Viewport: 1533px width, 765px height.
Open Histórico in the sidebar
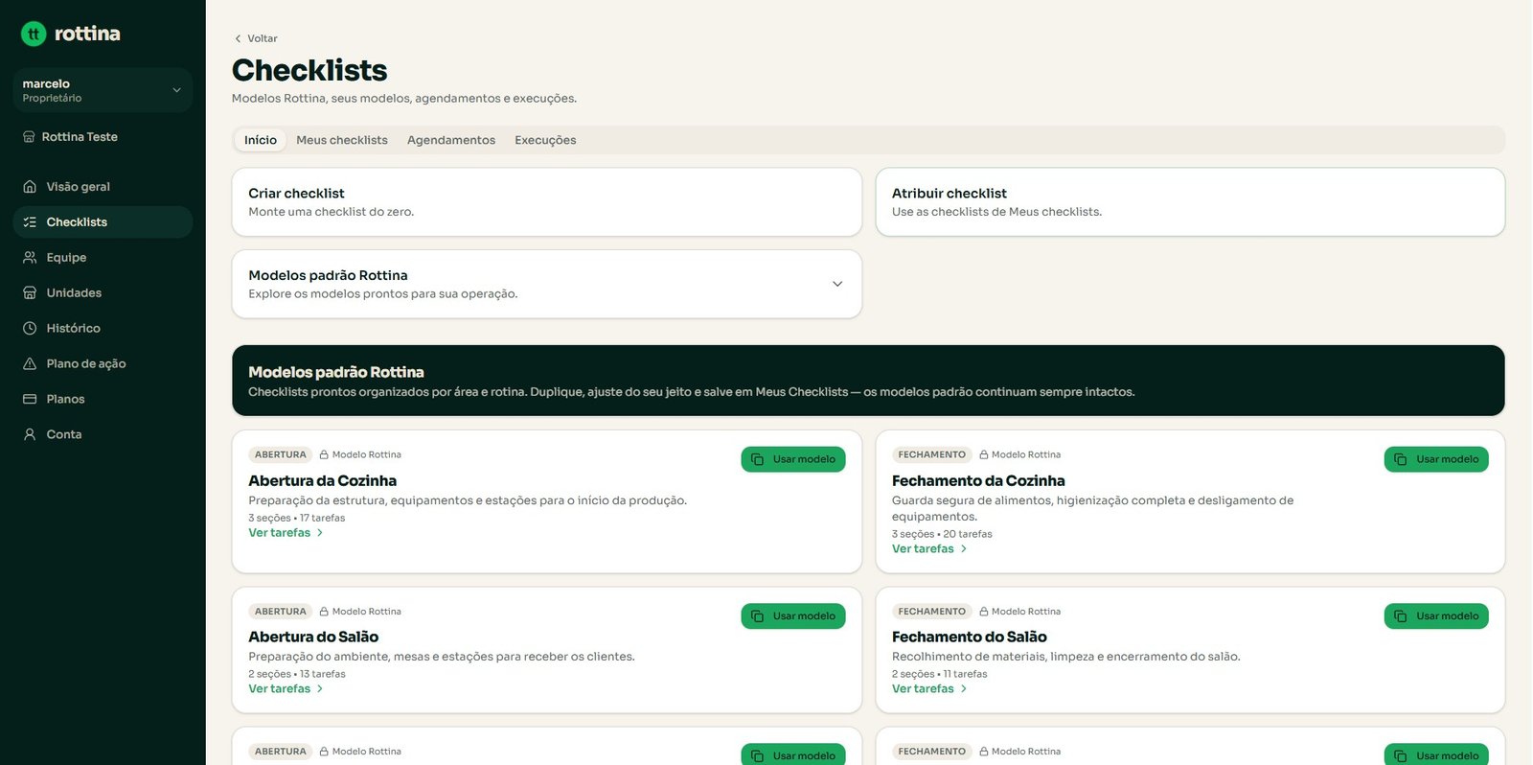103,329
